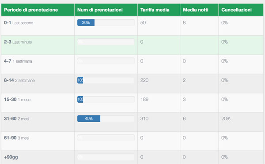Screen dimensions: 265x164
Task: Select the 8-14 2 settimane row label
Action: [19, 80]
